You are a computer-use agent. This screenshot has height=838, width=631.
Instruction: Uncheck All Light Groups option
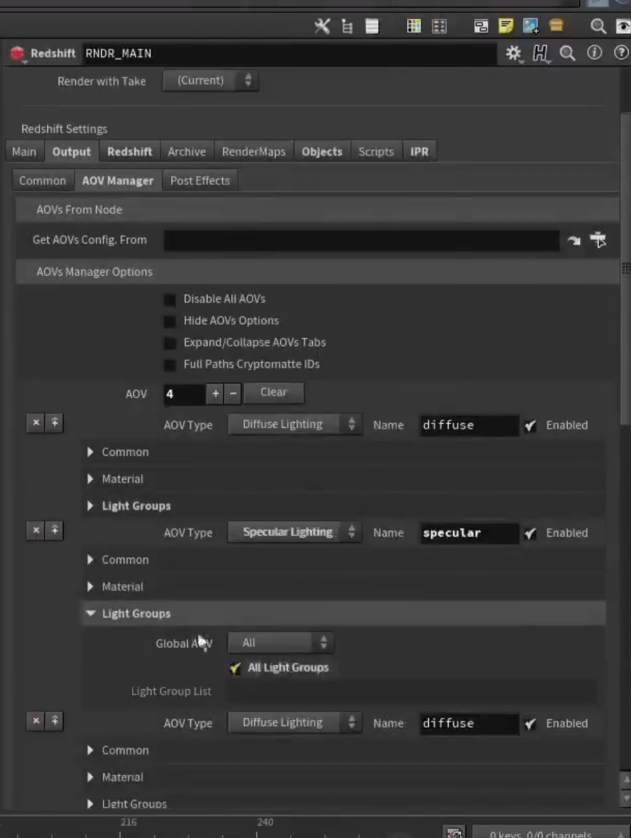(x=235, y=668)
